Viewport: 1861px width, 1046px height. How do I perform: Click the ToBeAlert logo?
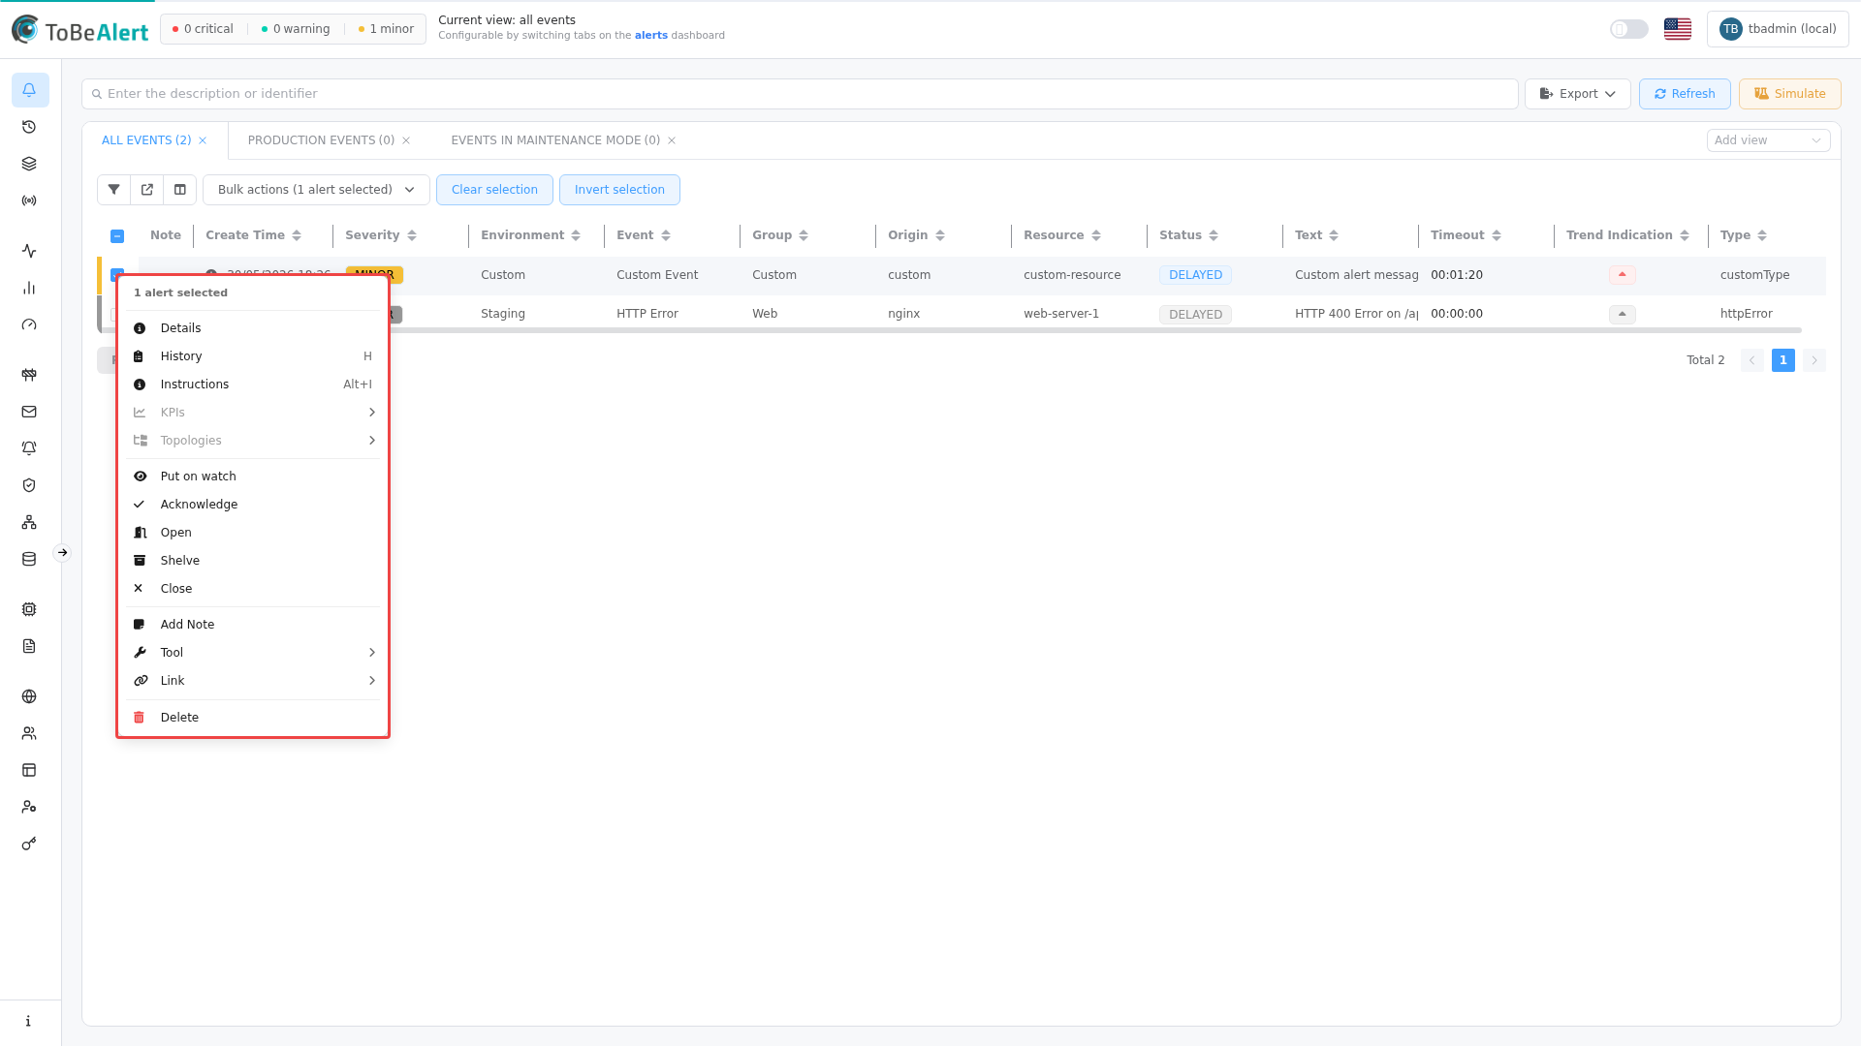tap(79, 30)
